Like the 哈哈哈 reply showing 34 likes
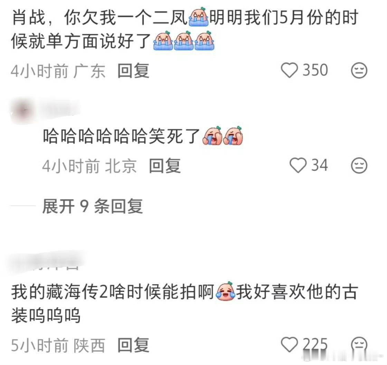 (309, 165)
